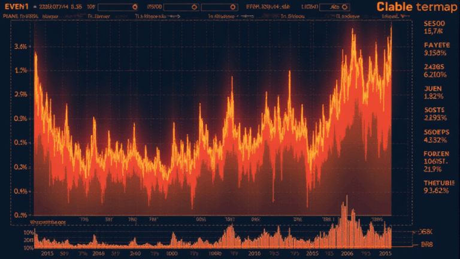Click the 3.6% y-axis label
Image resolution: width=460 pixels, height=259 pixels.
click(x=20, y=46)
